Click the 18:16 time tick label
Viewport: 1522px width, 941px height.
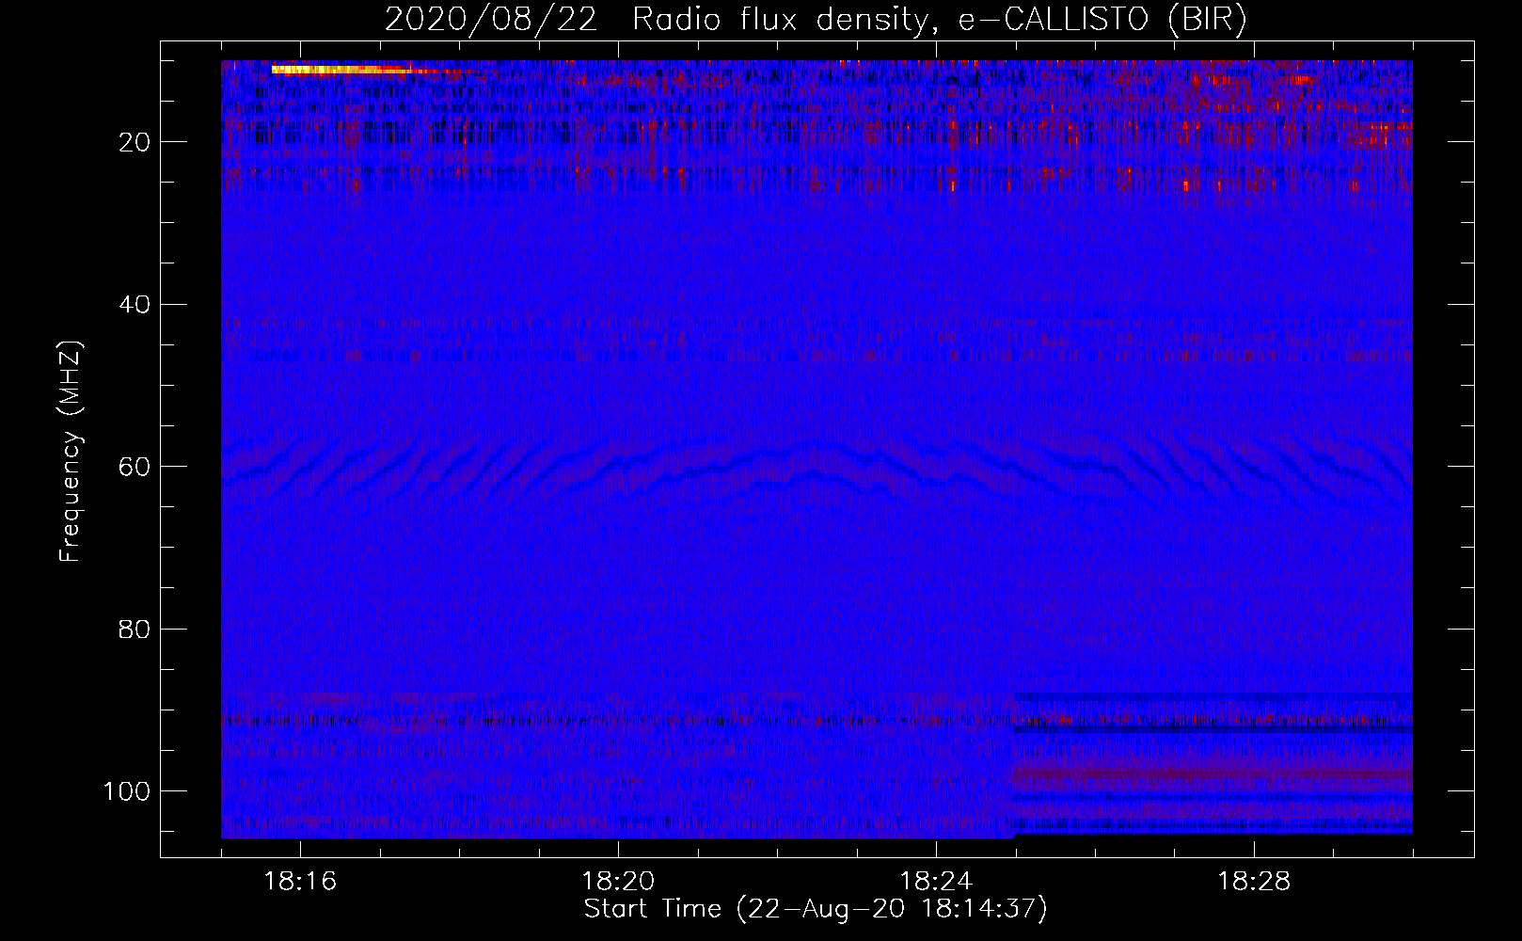pyautogui.click(x=300, y=882)
